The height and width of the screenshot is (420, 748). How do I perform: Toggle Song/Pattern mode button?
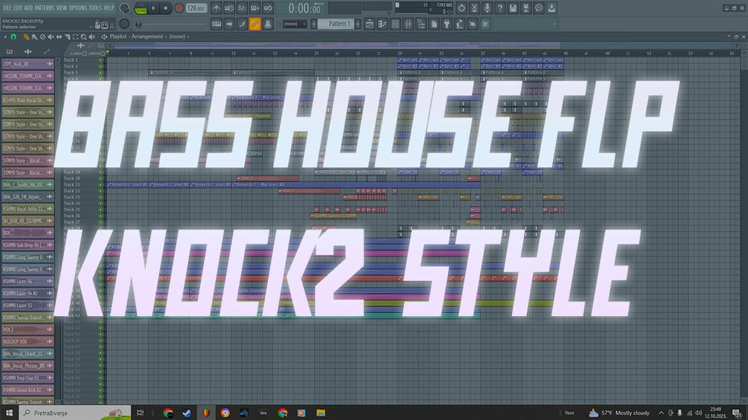(x=141, y=9)
